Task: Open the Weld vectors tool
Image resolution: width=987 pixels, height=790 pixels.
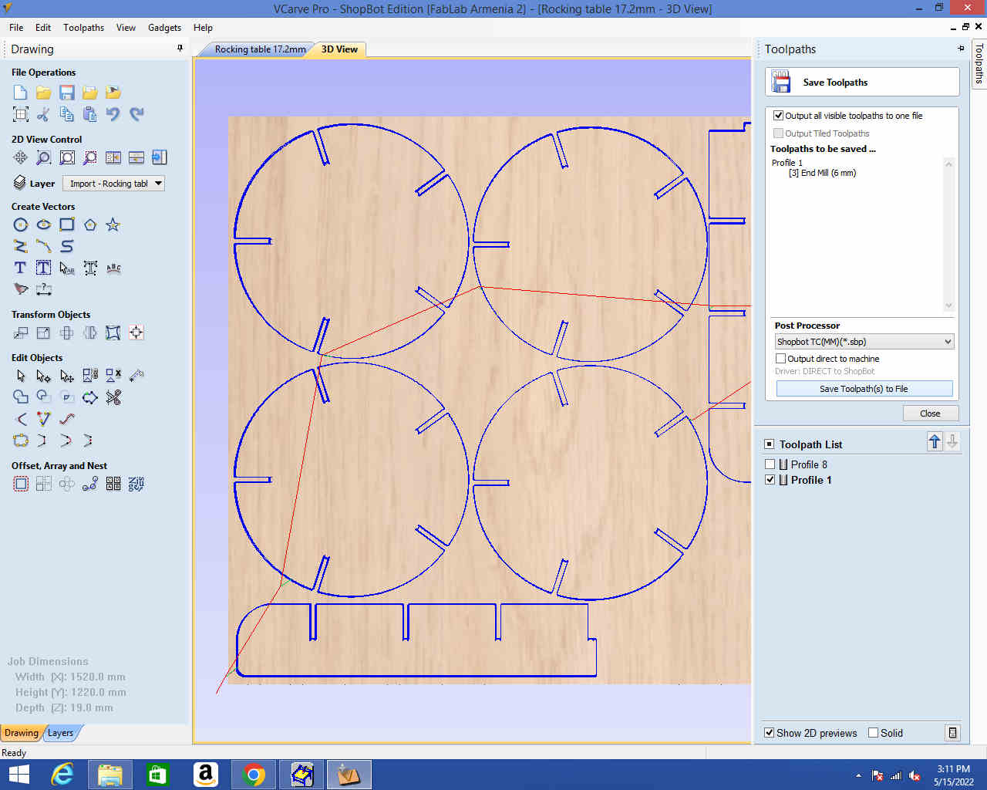Action: (21, 397)
